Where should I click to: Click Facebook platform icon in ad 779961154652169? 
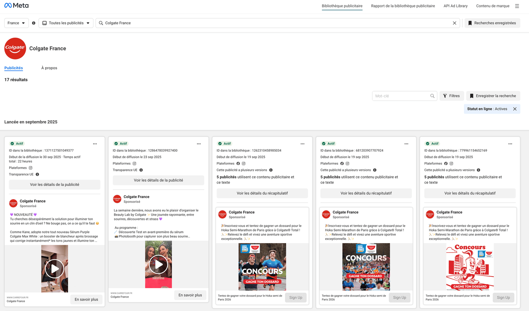tap(446, 164)
